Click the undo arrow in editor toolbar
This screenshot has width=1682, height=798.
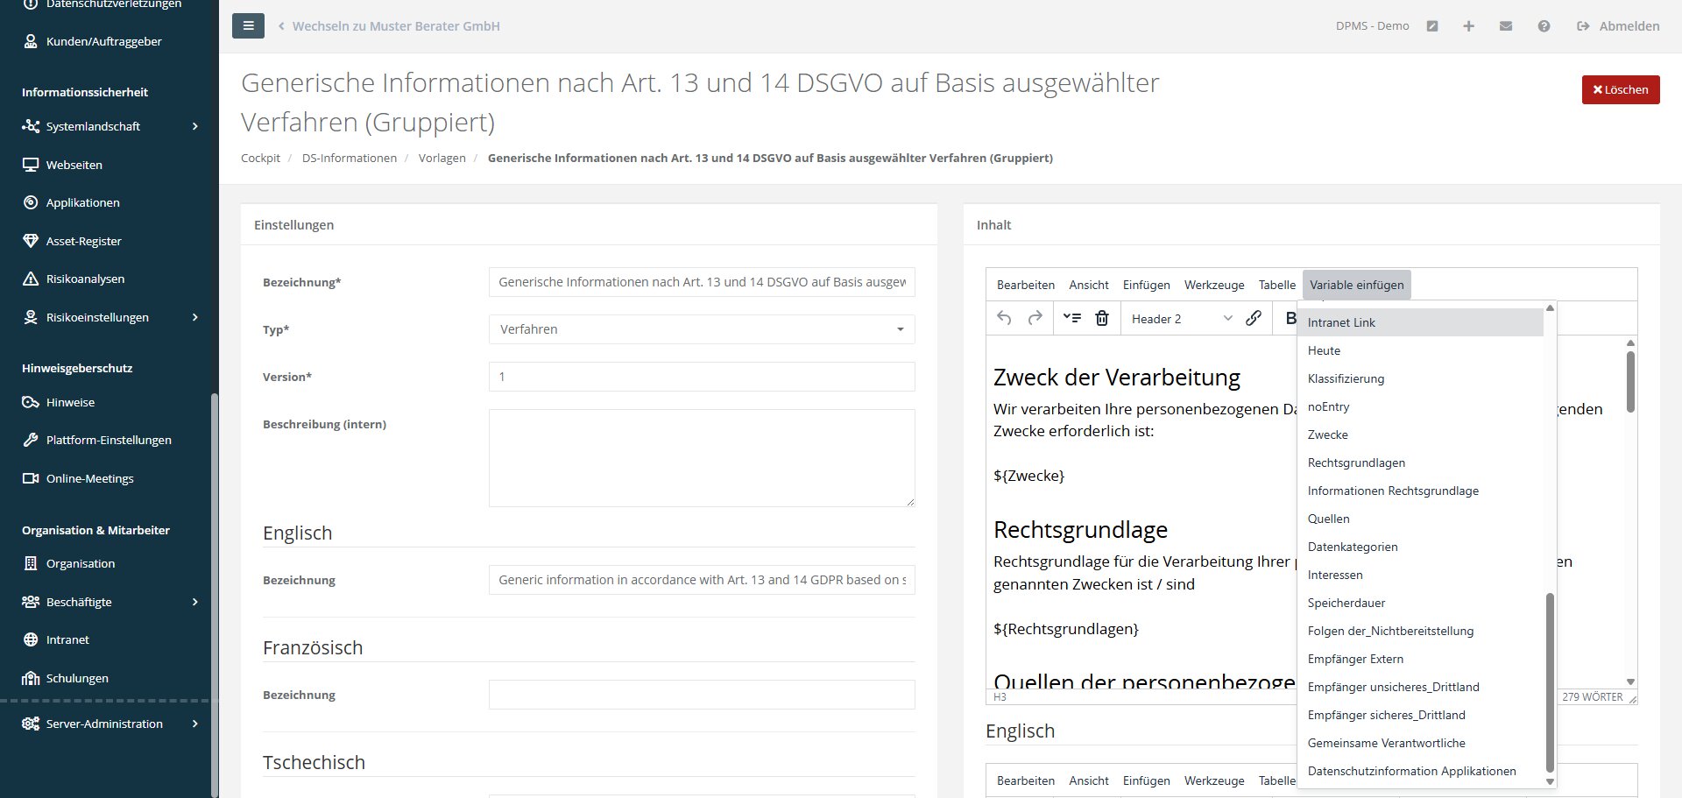pyautogui.click(x=1004, y=319)
